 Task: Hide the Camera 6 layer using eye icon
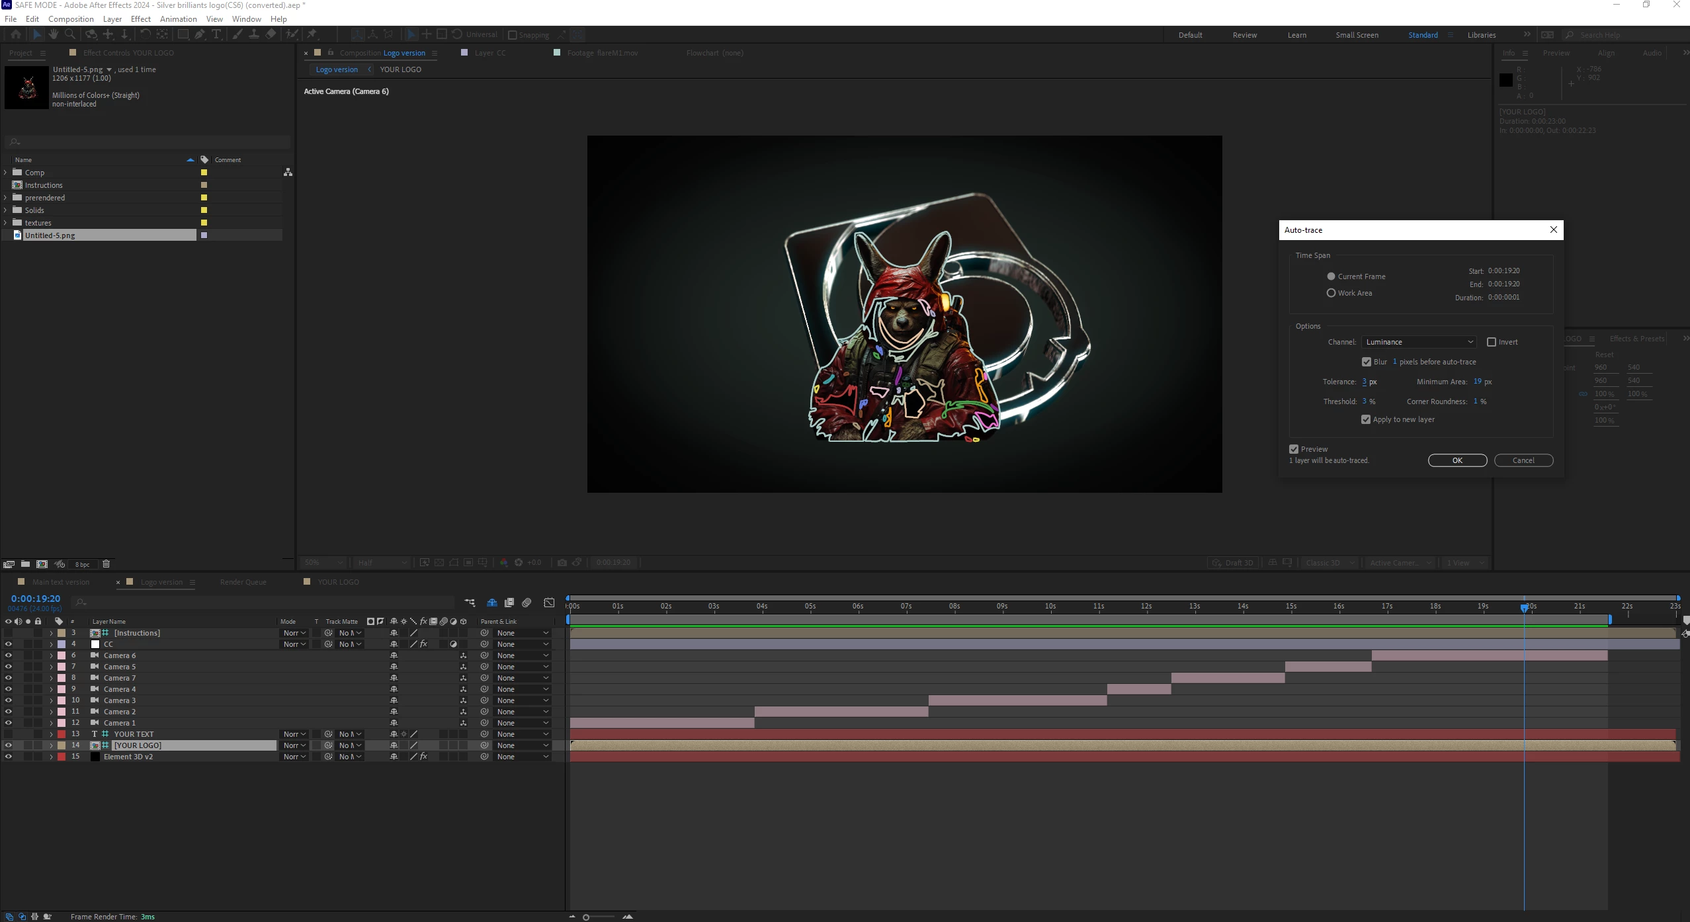tap(9, 655)
